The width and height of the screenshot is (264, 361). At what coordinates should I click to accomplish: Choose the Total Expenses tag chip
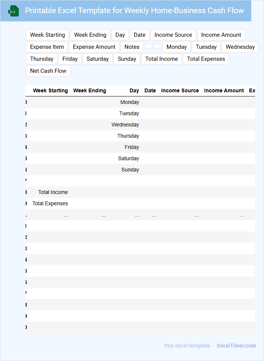tap(206, 59)
